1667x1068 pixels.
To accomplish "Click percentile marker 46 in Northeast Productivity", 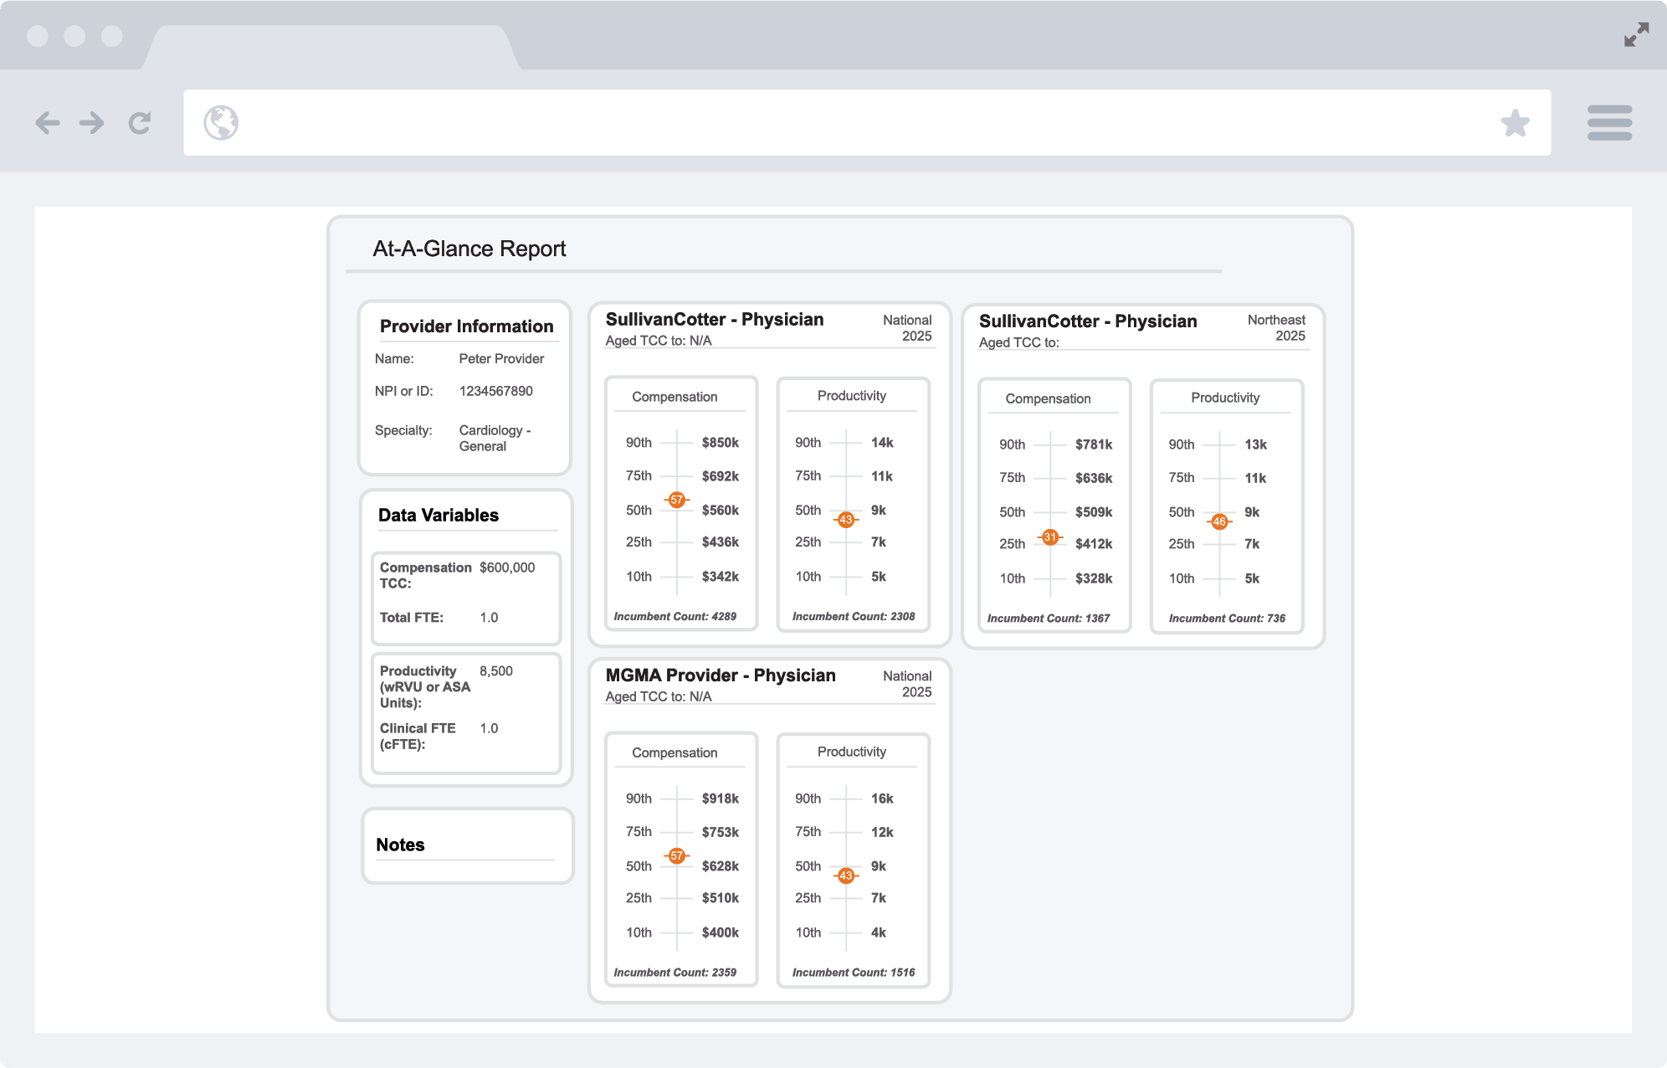I will tap(1219, 521).
